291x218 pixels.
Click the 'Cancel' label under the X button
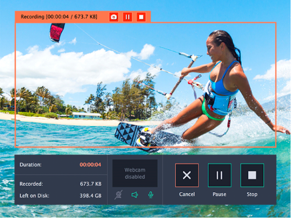point(187,194)
